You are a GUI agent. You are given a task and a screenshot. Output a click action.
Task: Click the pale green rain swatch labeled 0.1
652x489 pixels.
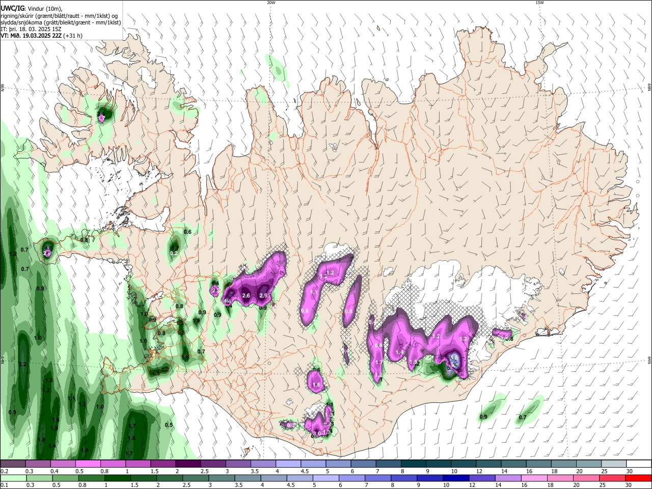point(13,478)
